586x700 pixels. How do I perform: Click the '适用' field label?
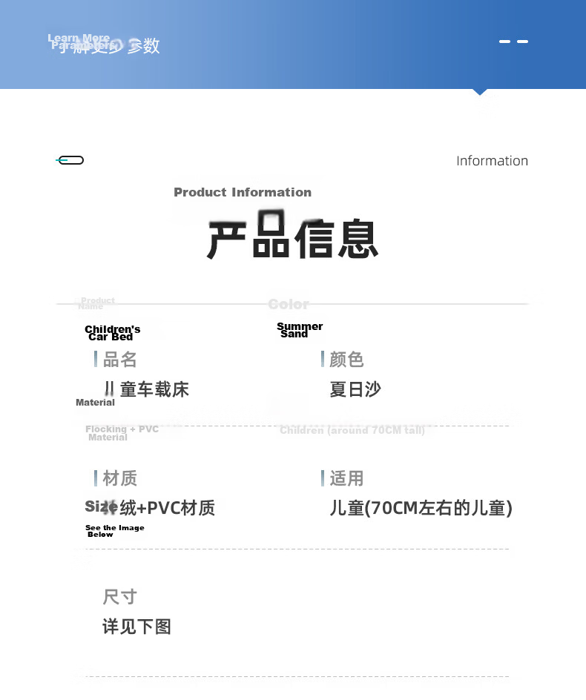tap(346, 478)
